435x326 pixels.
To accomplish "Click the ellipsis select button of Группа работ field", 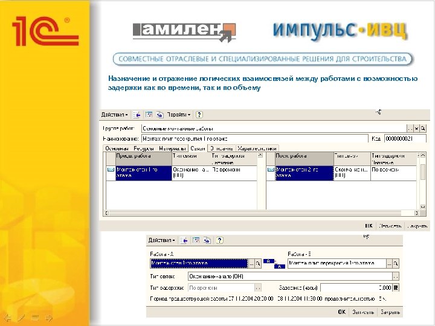I will tap(410, 129).
